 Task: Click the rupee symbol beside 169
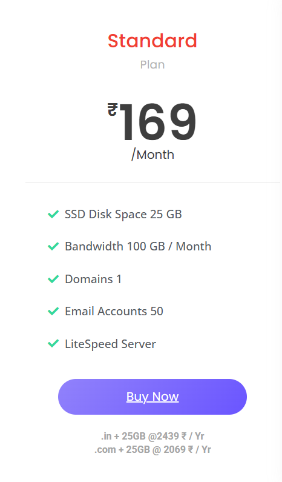click(x=113, y=110)
